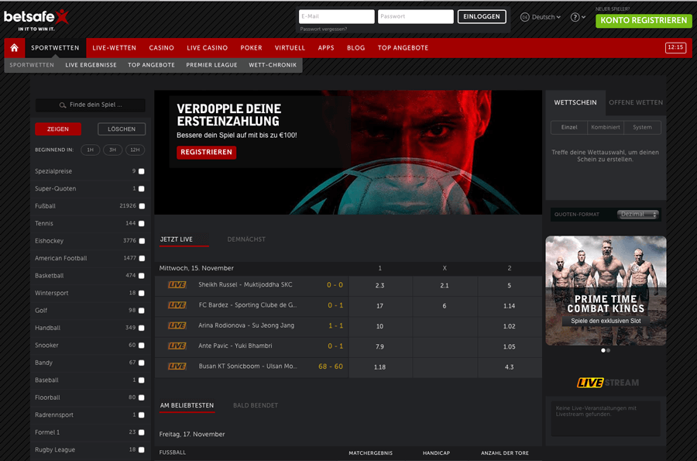697x461 pixels.
Task: Click Passwort vergessen link
Action: click(324, 29)
